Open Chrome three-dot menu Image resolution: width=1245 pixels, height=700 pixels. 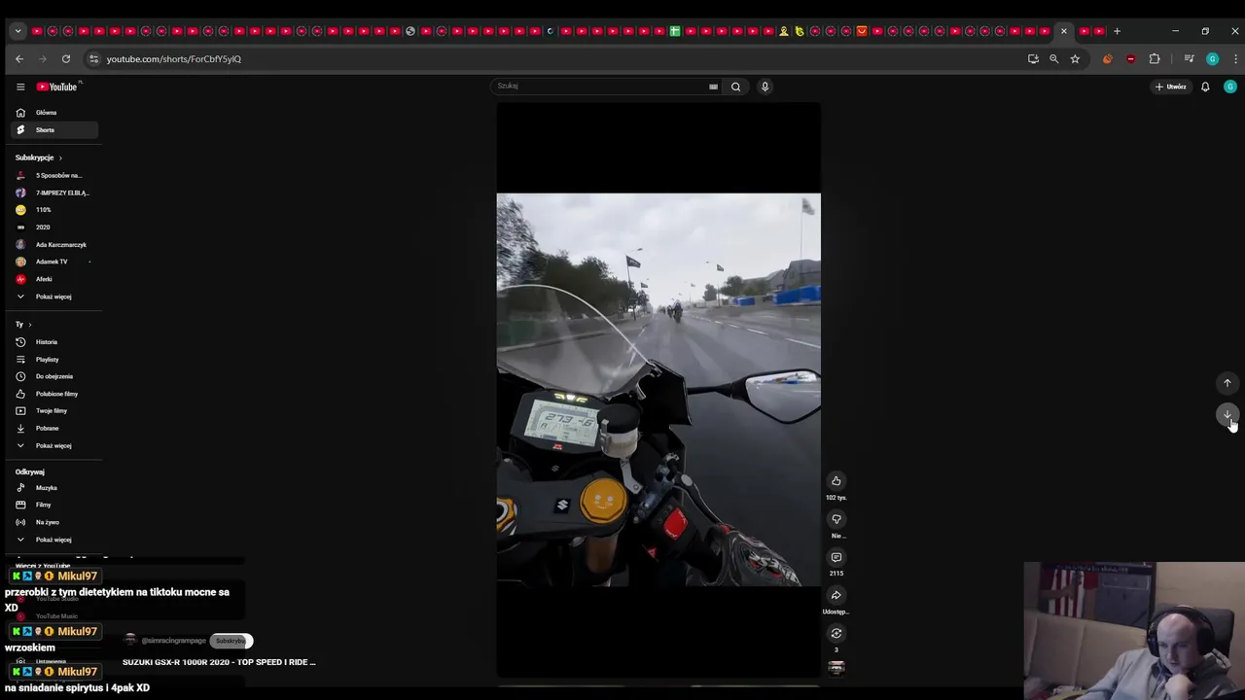pyautogui.click(x=1233, y=59)
